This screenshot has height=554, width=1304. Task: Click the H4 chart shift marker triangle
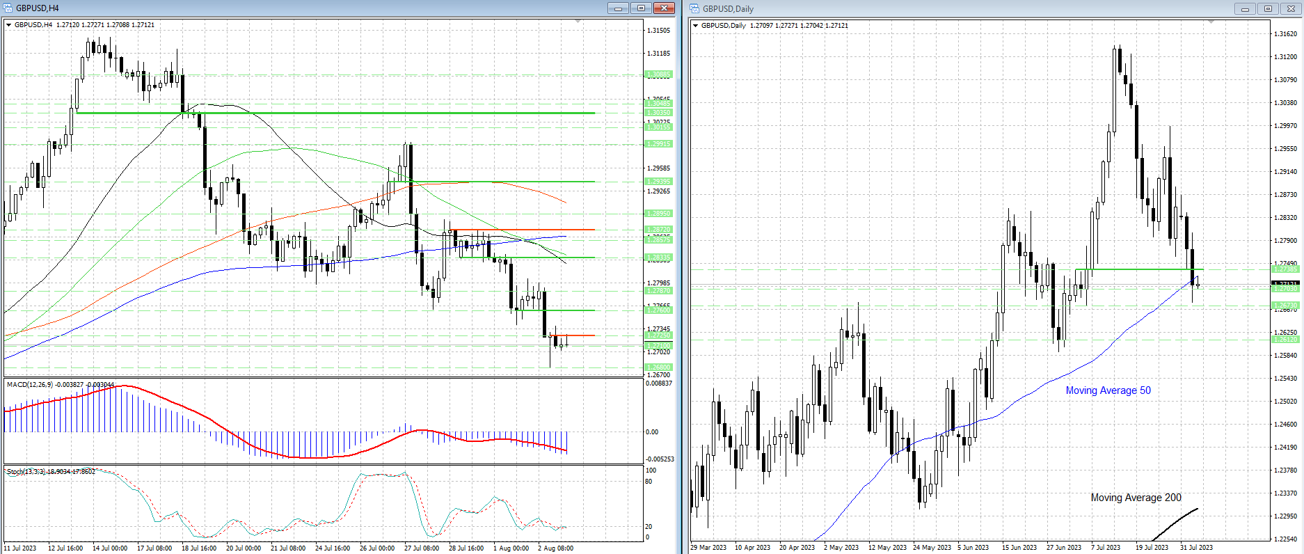coord(578,22)
